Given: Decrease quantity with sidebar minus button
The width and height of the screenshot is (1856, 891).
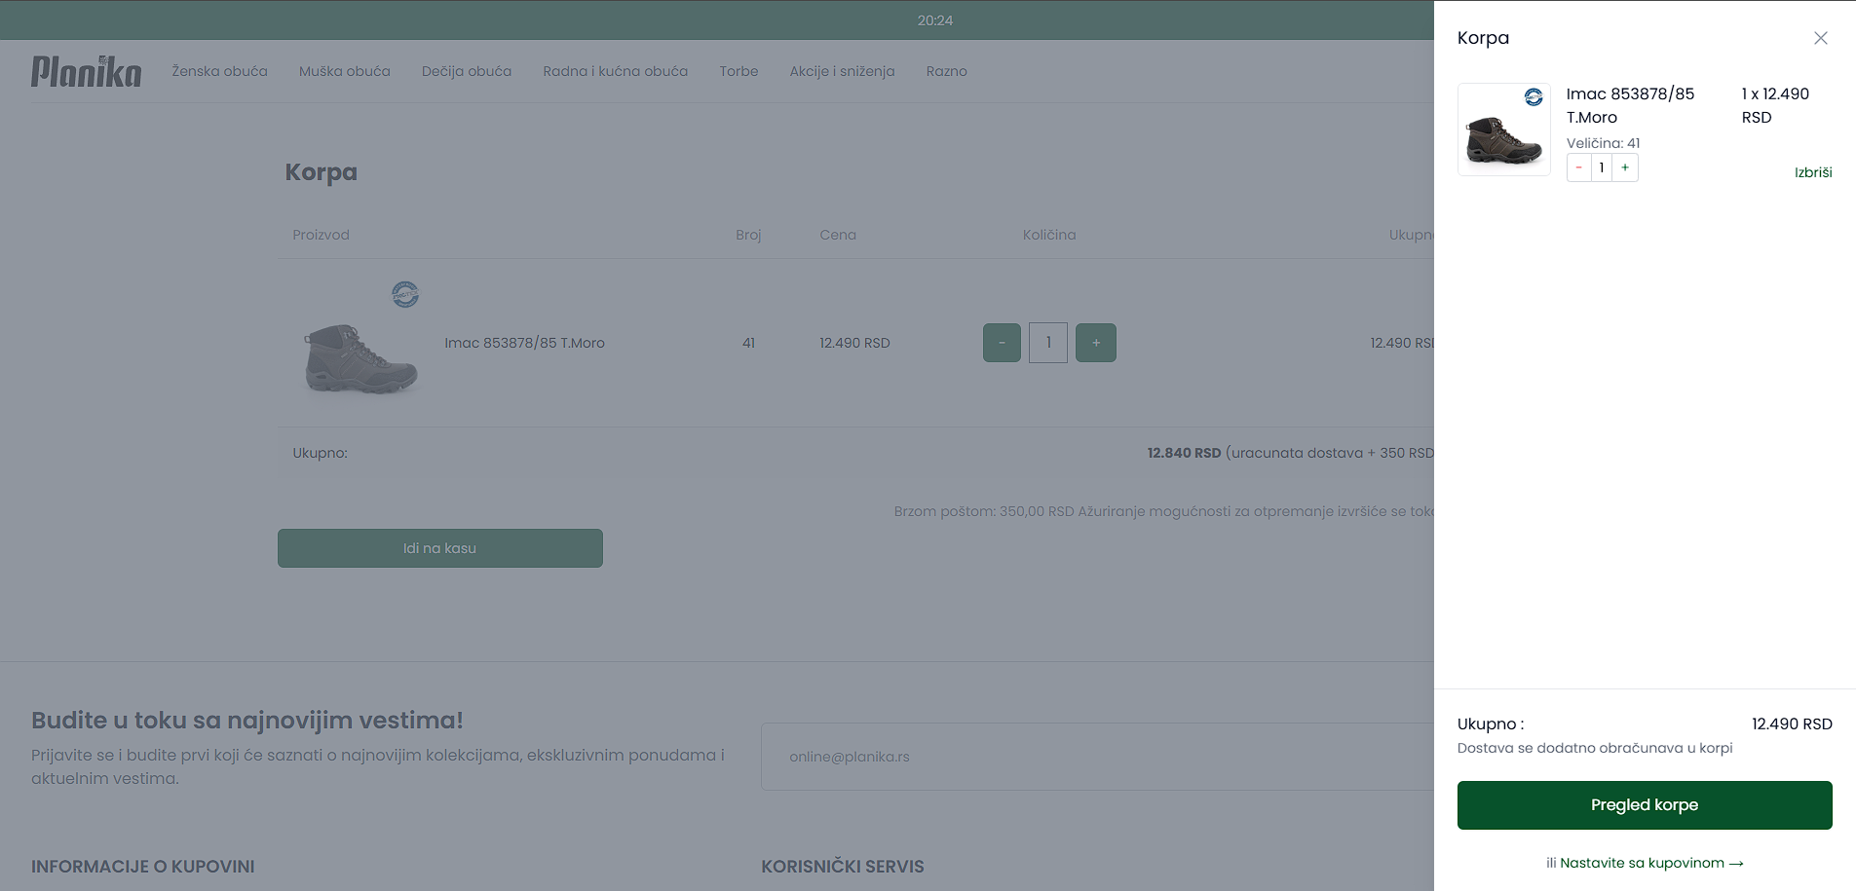Looking at the screenshot, I should click(1578, 167).
